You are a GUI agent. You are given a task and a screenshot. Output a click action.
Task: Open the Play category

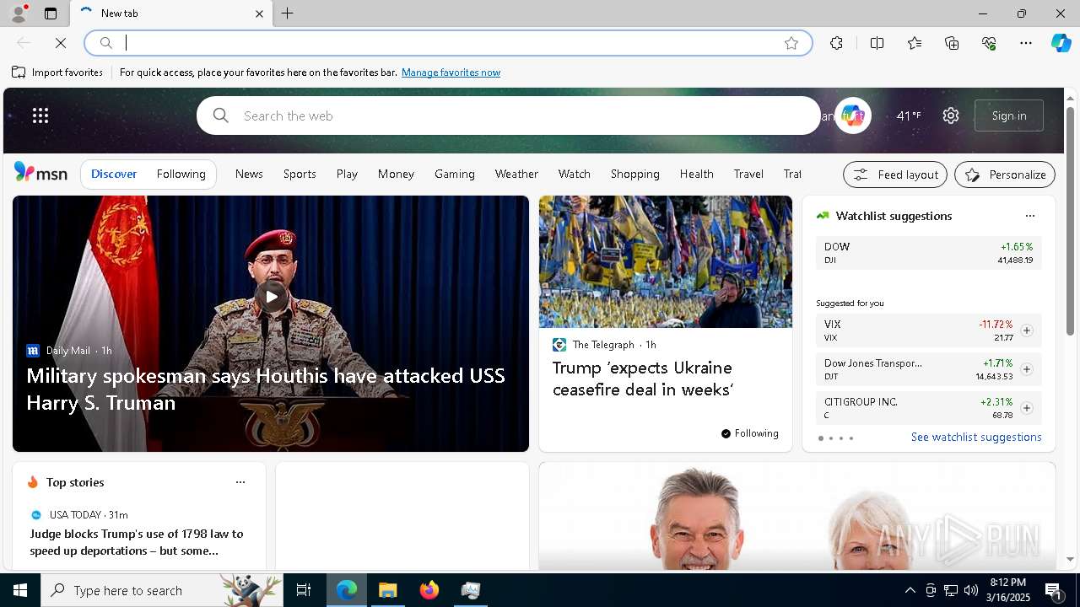[347, 174]
